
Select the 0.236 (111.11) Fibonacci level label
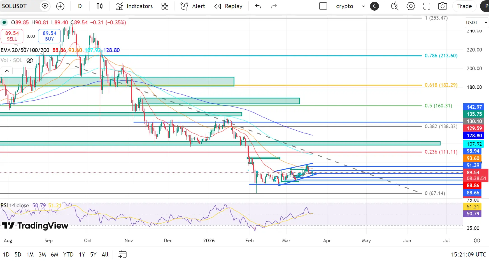[x=441, y=152]
